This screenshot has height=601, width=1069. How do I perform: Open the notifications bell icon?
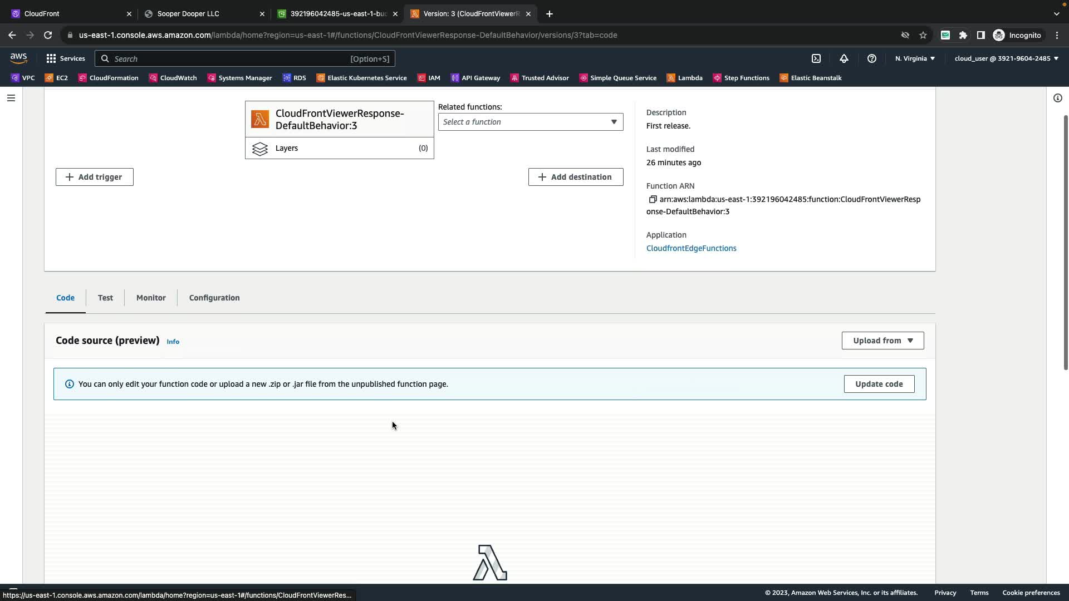coord(844,58)
